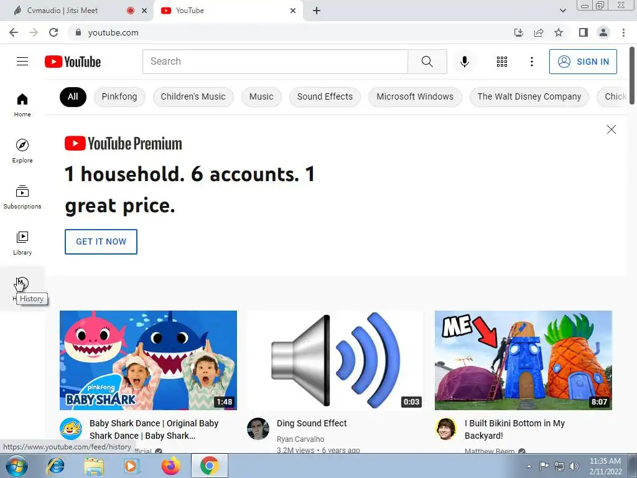The width and height of the screenshot is (637, 478).
Task: Show hidden system tray icons
Action: [529, 466]
